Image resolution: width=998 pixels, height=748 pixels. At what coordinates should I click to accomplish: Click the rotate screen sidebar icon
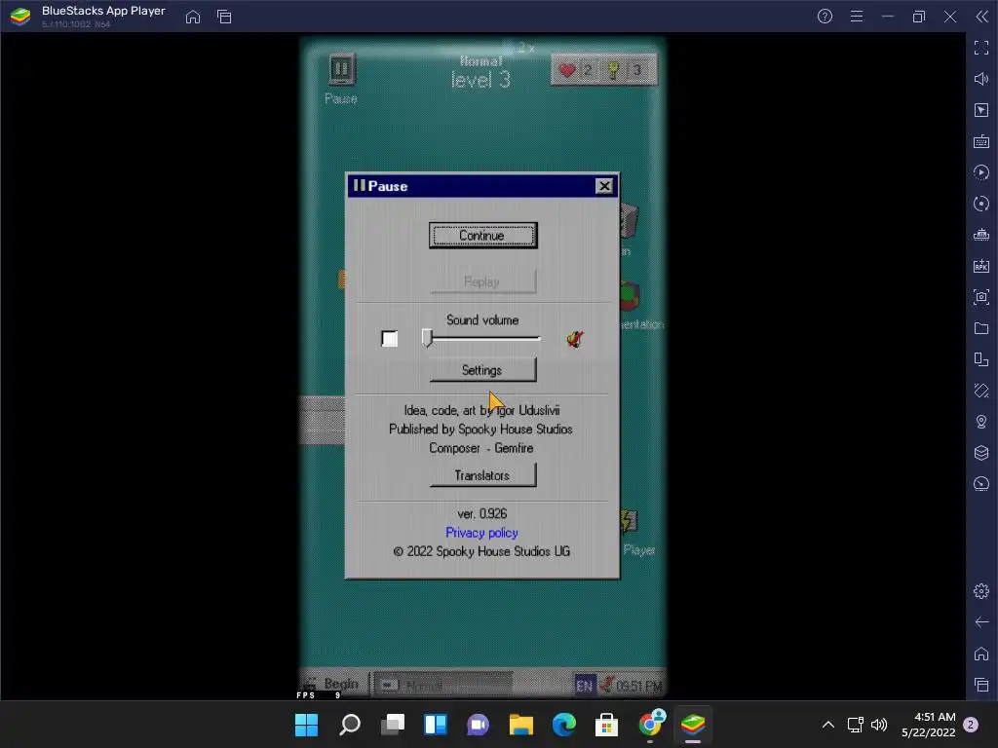click(x=981, y=359)
